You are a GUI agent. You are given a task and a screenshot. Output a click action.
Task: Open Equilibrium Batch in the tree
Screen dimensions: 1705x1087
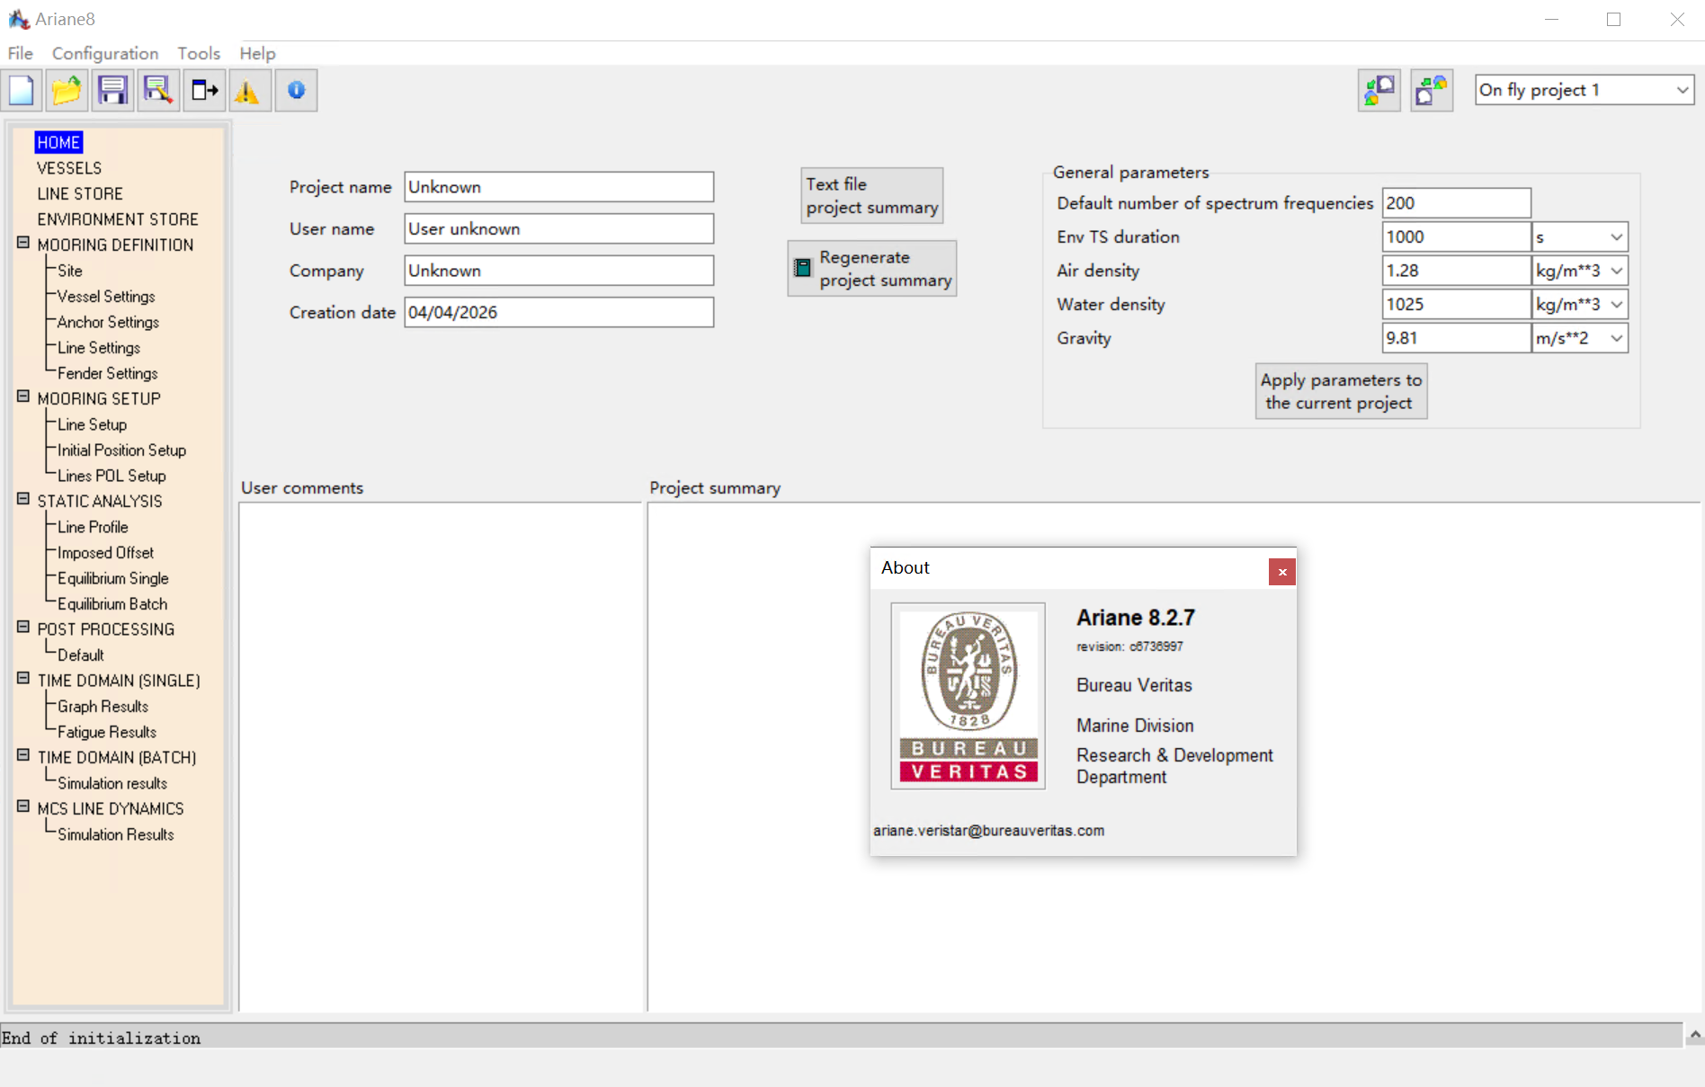click(x=112, y=604)
